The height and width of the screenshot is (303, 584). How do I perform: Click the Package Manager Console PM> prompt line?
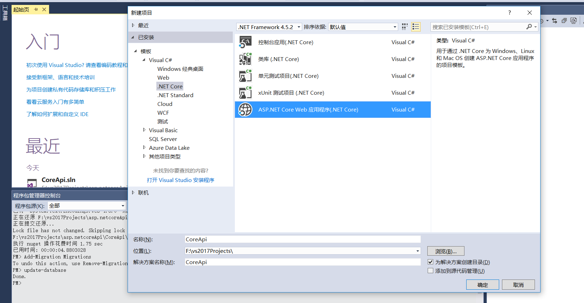click(x=17, y=283)
